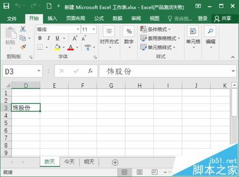Click the Undo arrow icon

pyautogui.click(x=18, y=6)
